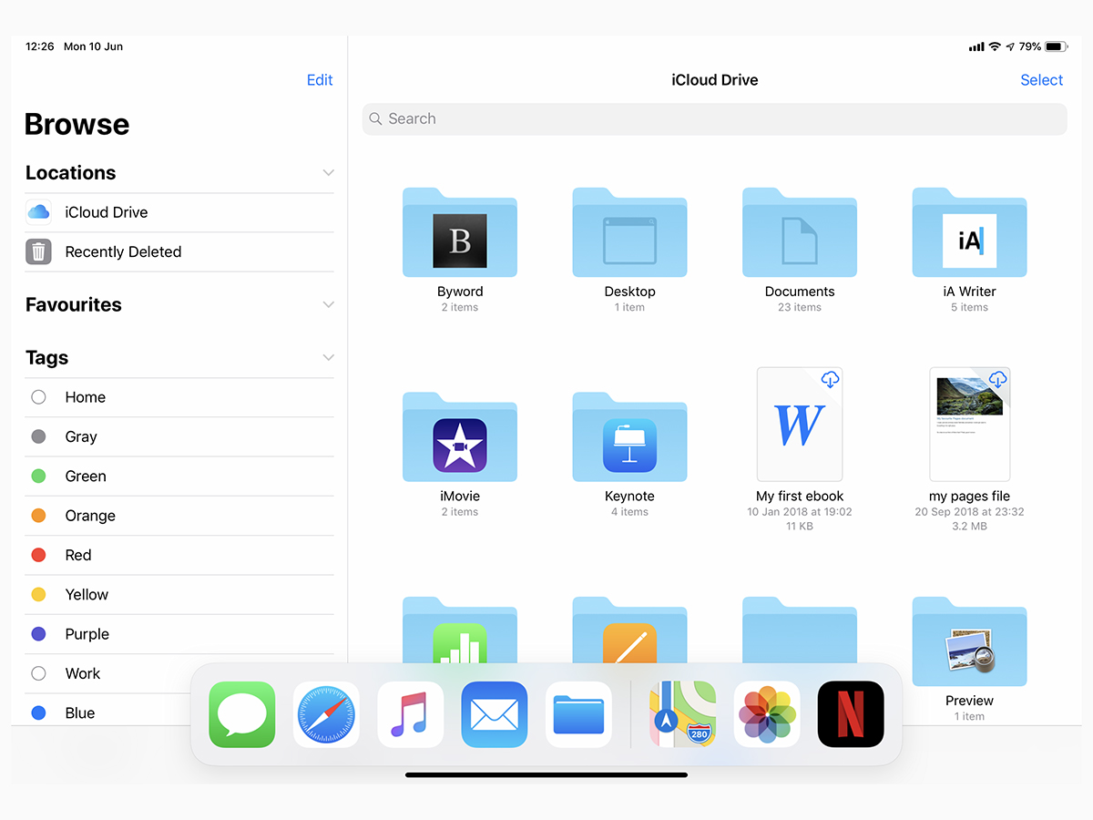Open the Recently Deleted location
This screenshot has width=1093, height=820.
122,251
